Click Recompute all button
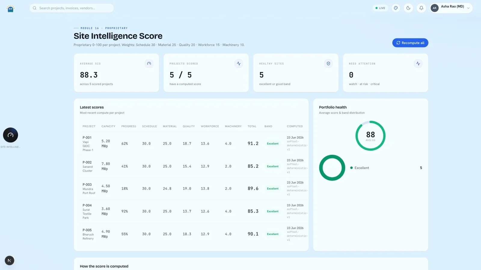Image resolution: width=481 pixels, height=270 pixels. [x=410, y=43]
